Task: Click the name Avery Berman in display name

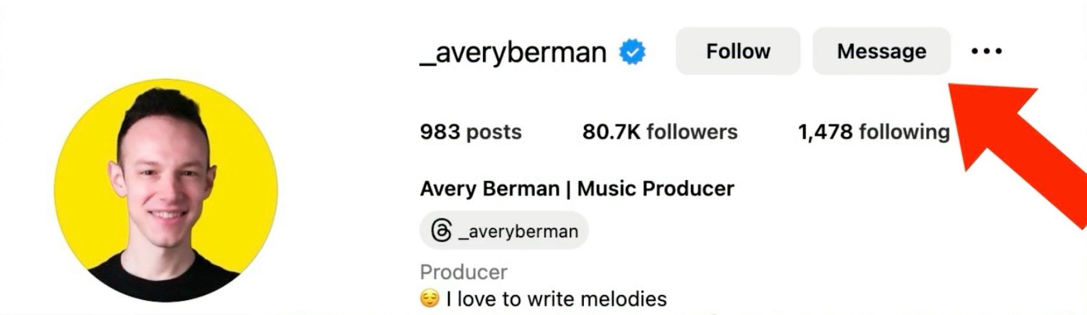Action: point(490,189)
